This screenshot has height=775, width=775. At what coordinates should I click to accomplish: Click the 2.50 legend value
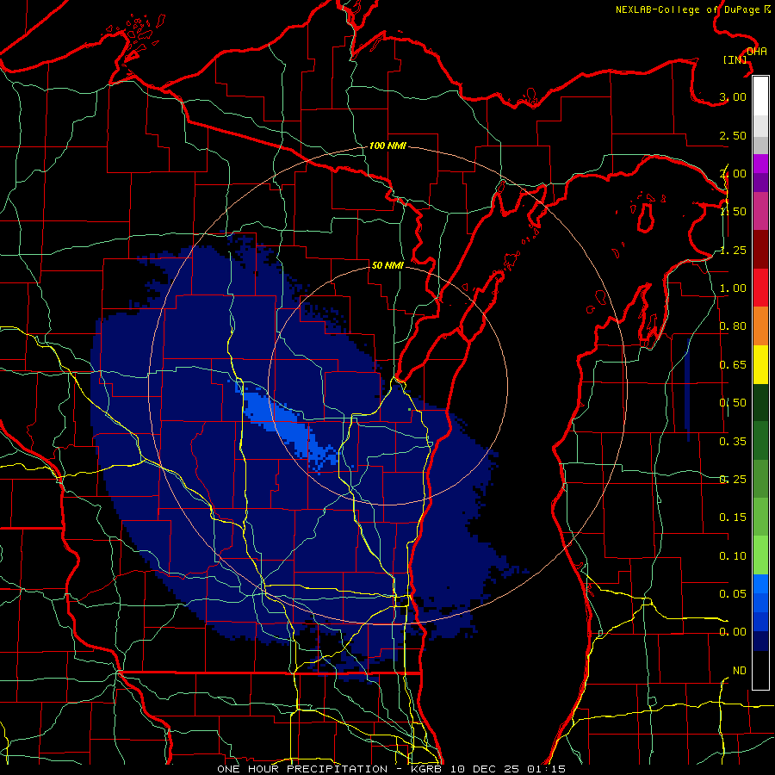click(x=733, y=135)
